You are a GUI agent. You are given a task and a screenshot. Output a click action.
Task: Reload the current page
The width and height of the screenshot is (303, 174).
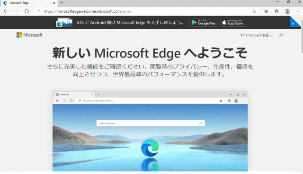click(x=27, y=11)
